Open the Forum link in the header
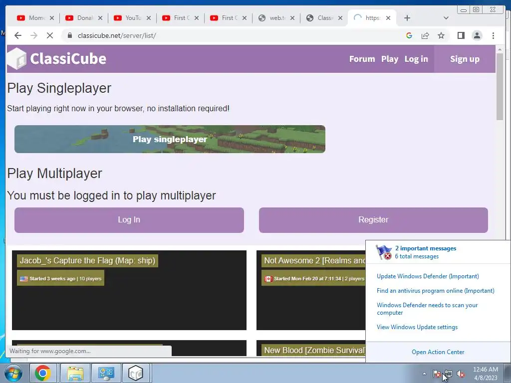 (362, 59)
